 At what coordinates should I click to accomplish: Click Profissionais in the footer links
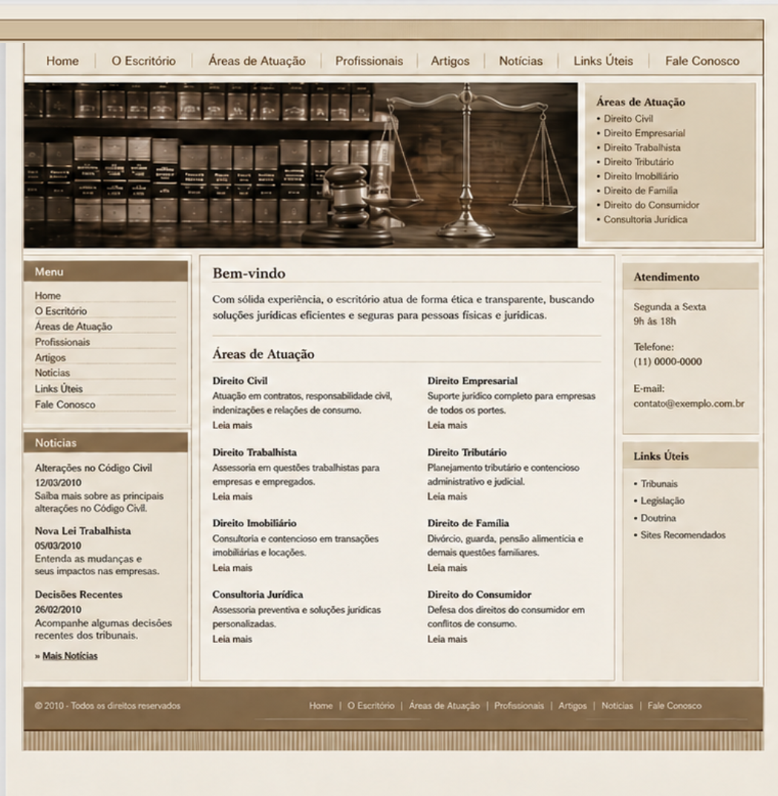519,705
